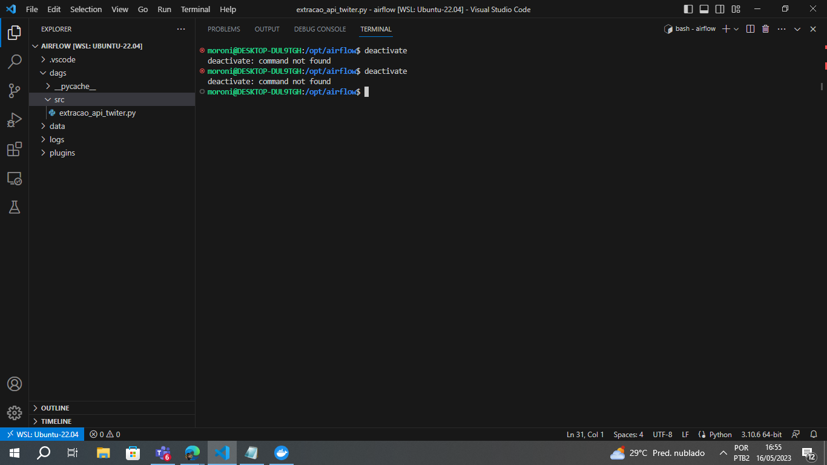Click WSL: Ubuntu-22.04 remote indicator
The width and height of the screenshot is (827, 465).
tap(42, 434)
